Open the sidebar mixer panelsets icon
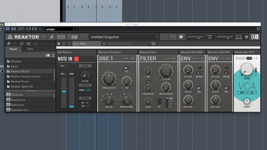 coord(22,44)
